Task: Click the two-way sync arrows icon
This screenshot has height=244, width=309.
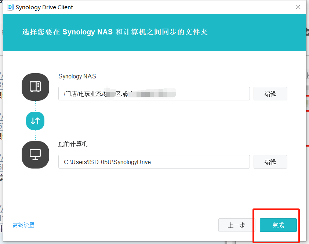Action: click(35, 121)
